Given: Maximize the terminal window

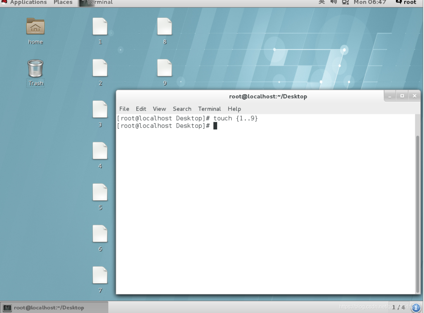Looking at the screenshot, I should pos(402,96).
